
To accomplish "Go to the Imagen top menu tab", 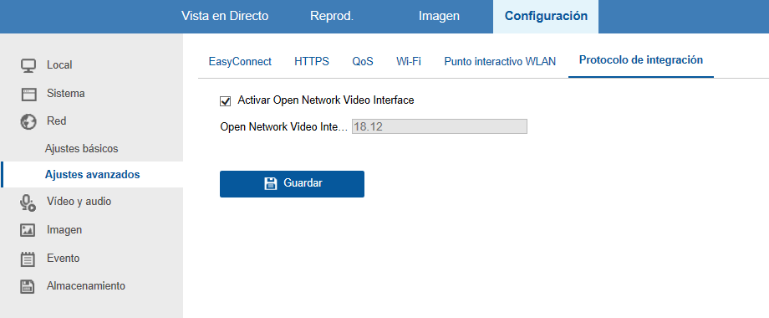I will pyautogui.click(x=439, y=16).
